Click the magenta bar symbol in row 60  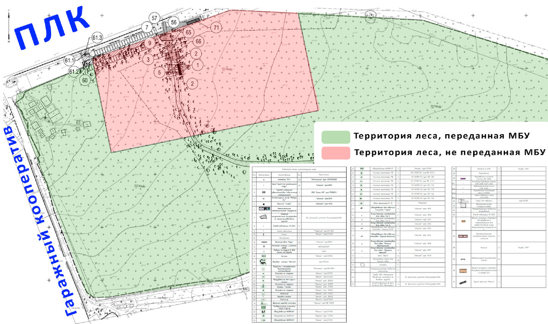(462, 178)
